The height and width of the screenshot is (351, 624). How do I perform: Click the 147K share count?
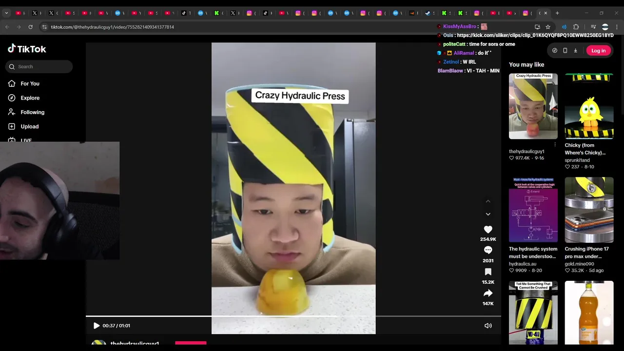click(x=488, y=304)
